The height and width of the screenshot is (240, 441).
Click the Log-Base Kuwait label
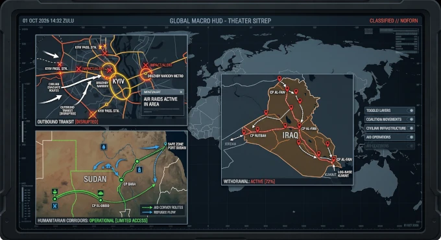pos(345,174)
